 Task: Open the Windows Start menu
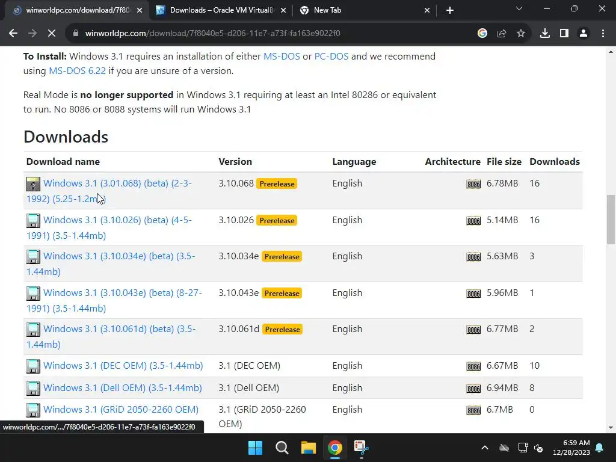coord(255,448)
